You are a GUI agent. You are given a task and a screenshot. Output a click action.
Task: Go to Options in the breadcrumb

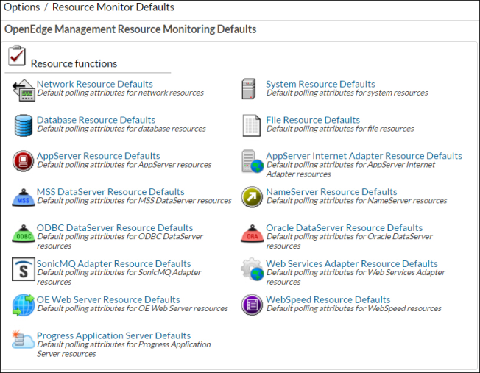pos(22,7)
